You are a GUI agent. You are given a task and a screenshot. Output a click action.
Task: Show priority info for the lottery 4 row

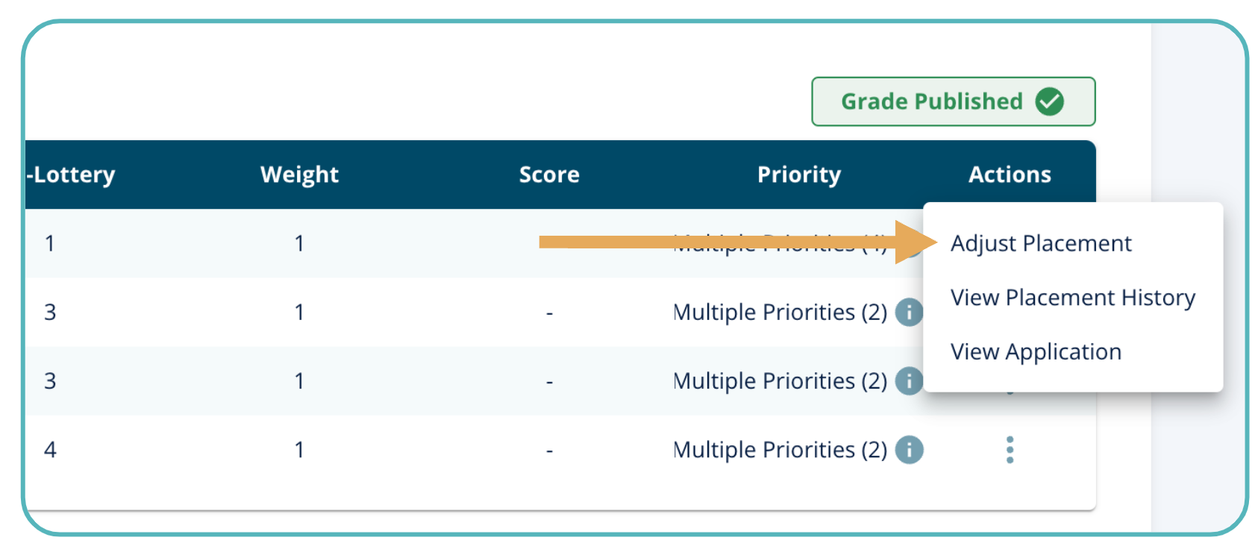click(x=909, y=450)
